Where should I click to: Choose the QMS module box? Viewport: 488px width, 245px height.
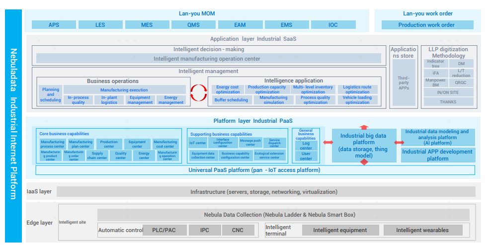193,25
